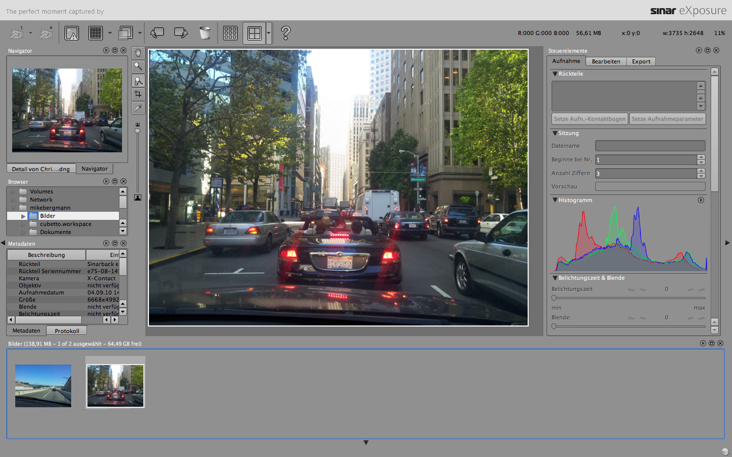The image size is (732, 457).
Task: Select the highway photo thumbnail
Action: (43, 385)
